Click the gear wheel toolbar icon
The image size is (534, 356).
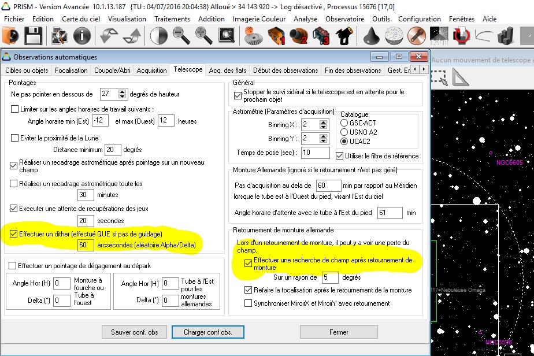click(253, 36)
